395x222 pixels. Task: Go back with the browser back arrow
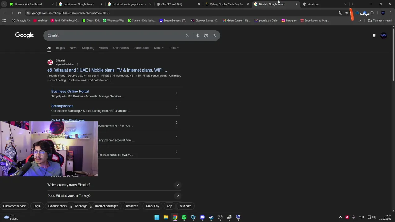4,13
